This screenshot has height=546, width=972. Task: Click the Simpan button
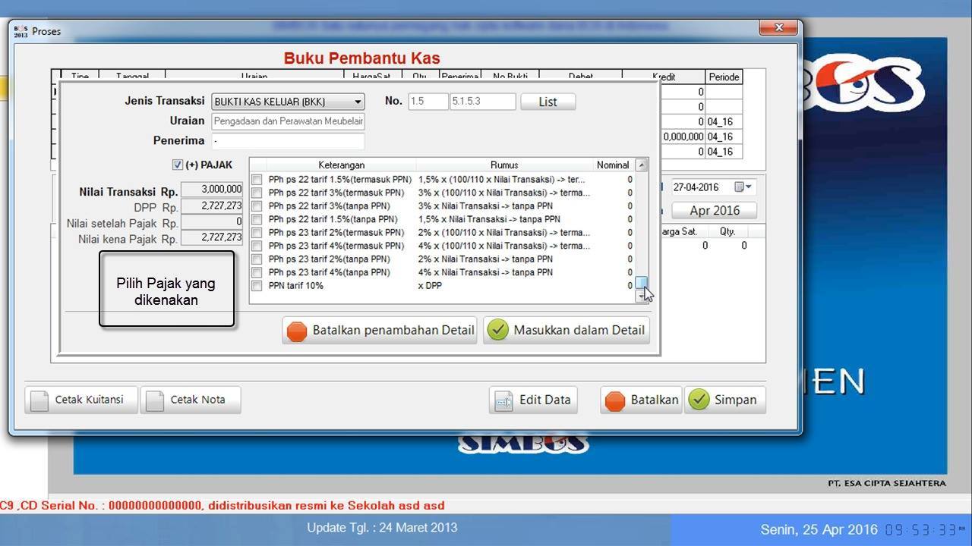[x=725, y=400]
